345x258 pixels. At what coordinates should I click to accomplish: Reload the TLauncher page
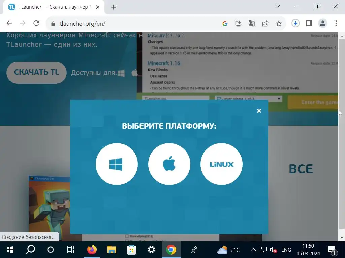point(36,23)
